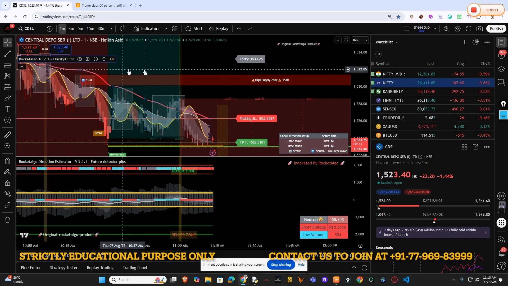Open watchlist advanced view pie icon
The image size is (508, 286).
(x=476, y=42)
